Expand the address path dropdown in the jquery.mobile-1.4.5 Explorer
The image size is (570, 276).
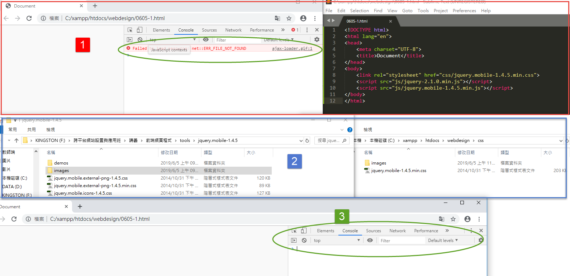(301, 141)
